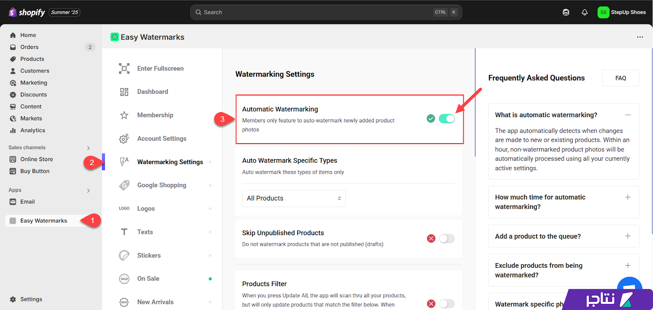The height and width of the screenshot is (310, 653).
Task: Click the Products tag icon
Action: [x=13, y=59]
